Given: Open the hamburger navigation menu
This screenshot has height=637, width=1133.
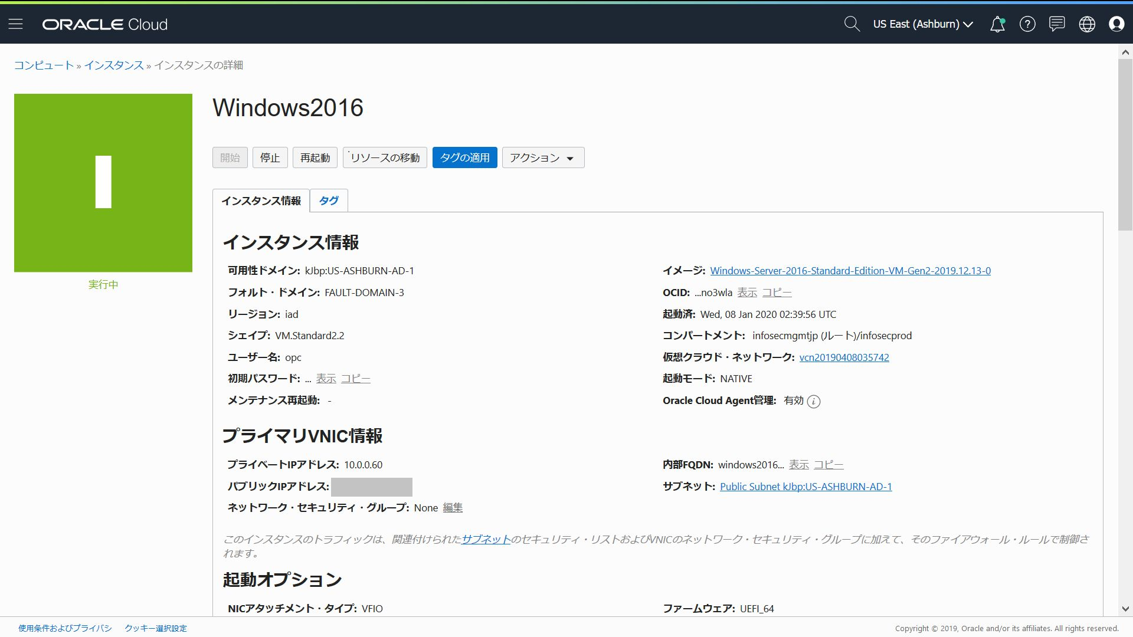Looking at the screenshot, I should pyautogui.click(x=16, y=24).
